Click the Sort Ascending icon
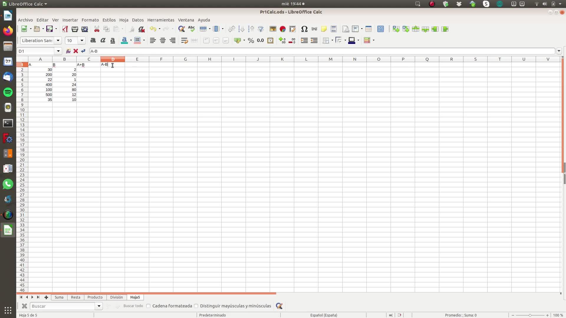 (x=241, y=29)
